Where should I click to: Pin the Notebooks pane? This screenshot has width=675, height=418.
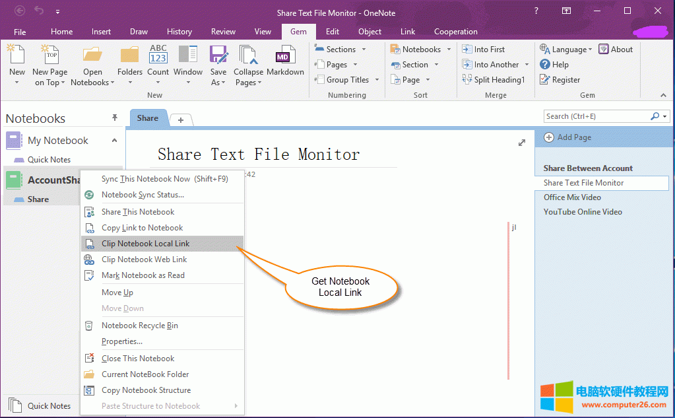[115, 118]
